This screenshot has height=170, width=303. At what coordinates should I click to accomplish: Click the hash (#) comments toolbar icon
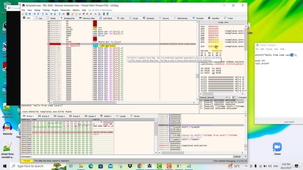click(x=91, y=14)
